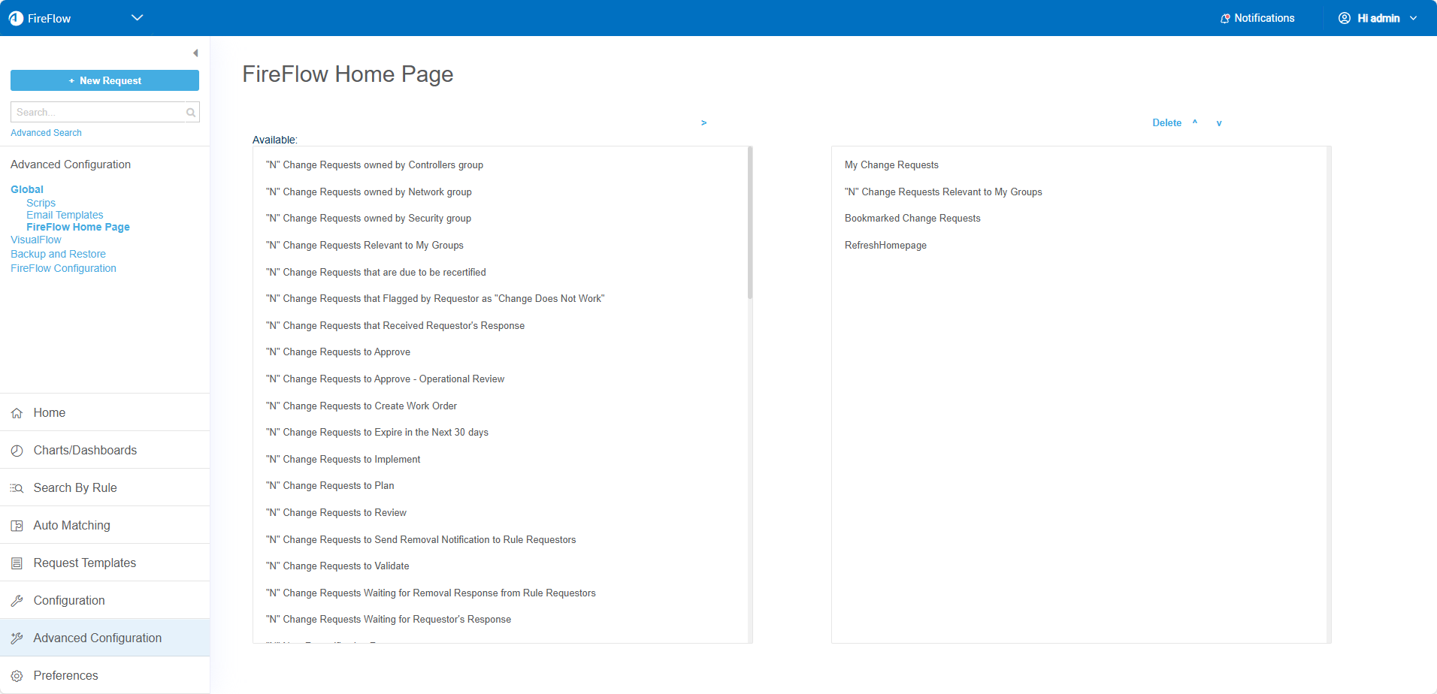Expand the Global configuration section
1437x694 pixels.
click(27, 189)
